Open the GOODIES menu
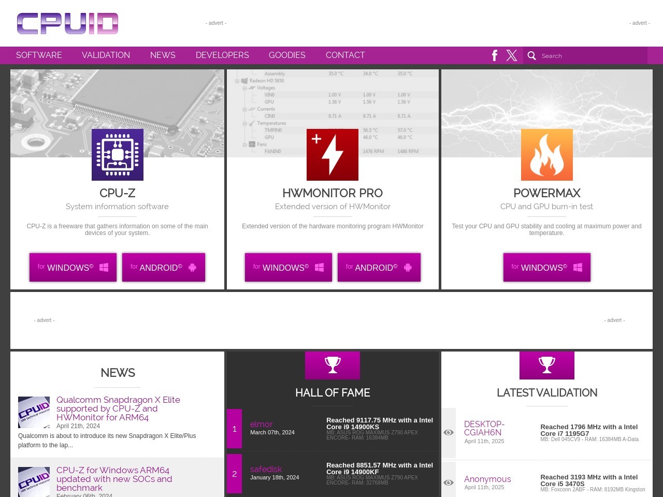 pos(287,55)
